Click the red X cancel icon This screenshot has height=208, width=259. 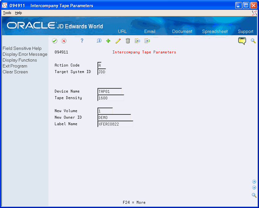click(64, 41)
